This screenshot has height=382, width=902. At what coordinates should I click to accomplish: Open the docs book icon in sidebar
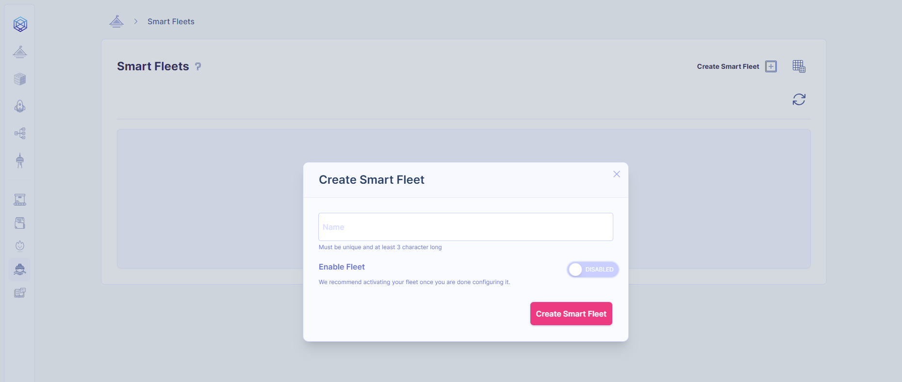20,293
